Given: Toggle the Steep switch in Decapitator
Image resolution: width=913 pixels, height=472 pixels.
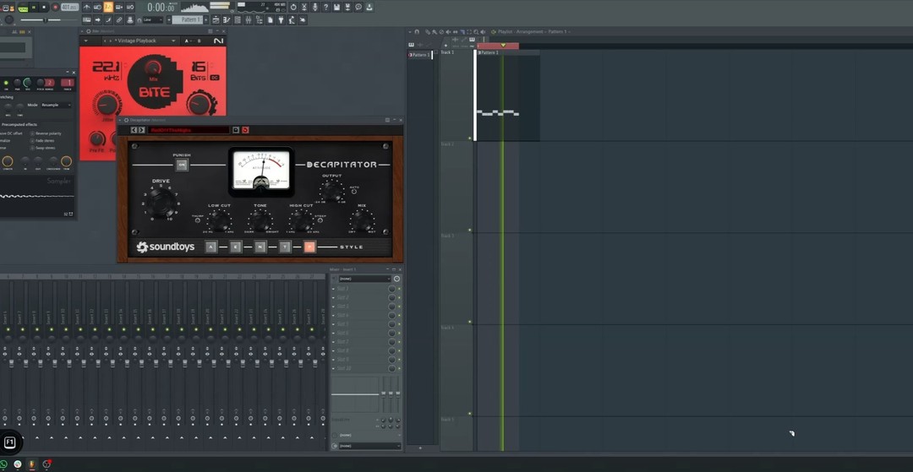Looking at the screenshot, I should point(320,221).
